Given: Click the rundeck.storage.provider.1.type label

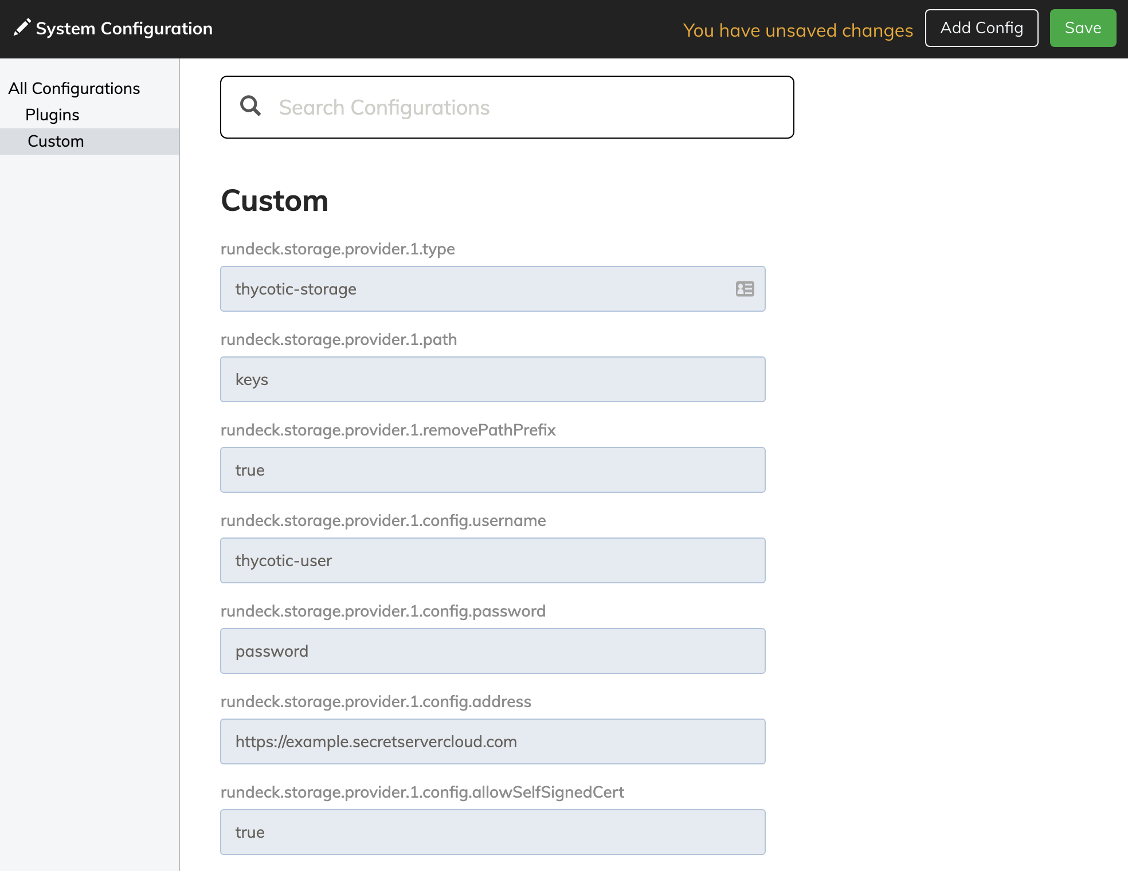Looking at the screenshot, I should (x=338, y=249).
